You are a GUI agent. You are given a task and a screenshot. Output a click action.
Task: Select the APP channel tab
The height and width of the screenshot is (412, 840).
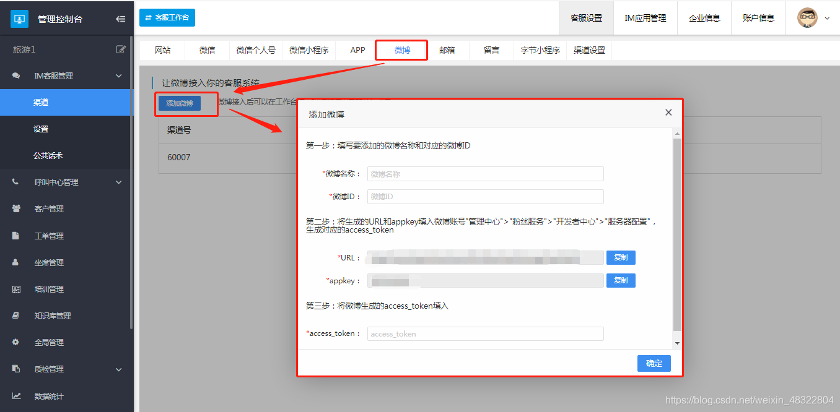tap(357, 50)
